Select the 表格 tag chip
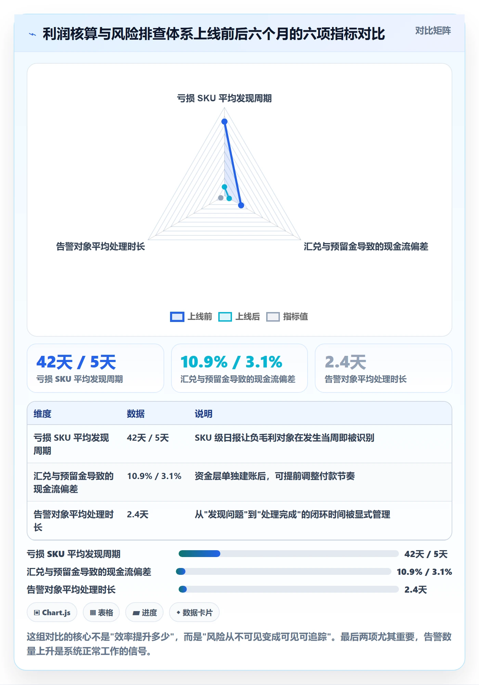Screen dimensions: 479x685 101,612
